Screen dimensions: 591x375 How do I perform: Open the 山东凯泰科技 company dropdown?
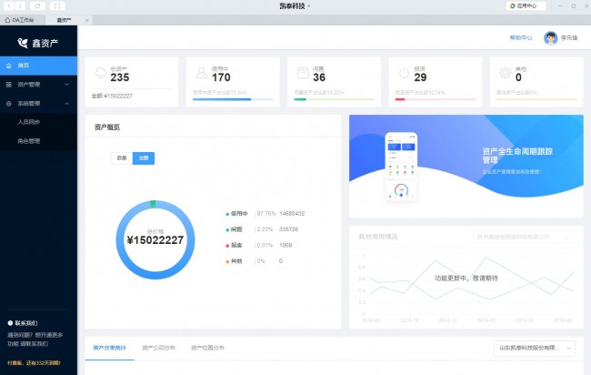coord(535,348)
